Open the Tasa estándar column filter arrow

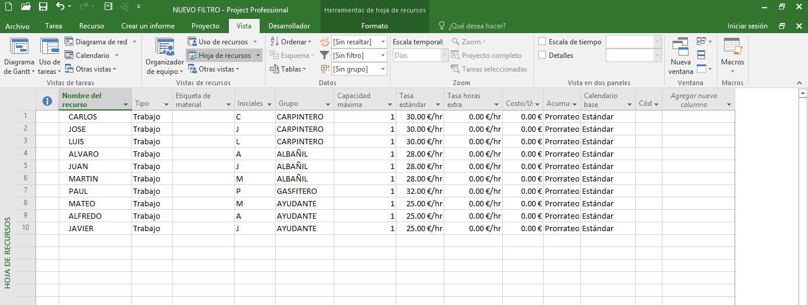point(438,105)
